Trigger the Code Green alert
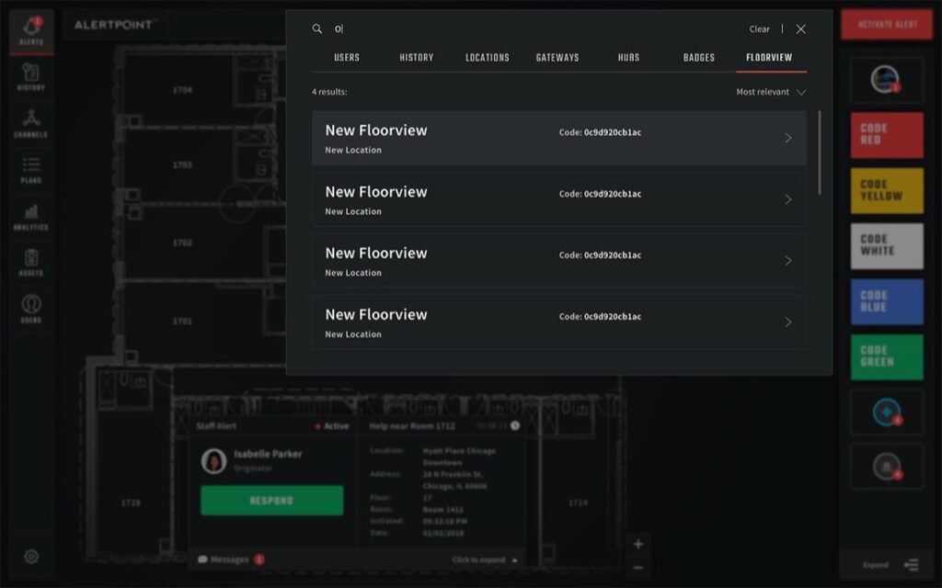This screenshot has height=588, width=942. point(887,357)
